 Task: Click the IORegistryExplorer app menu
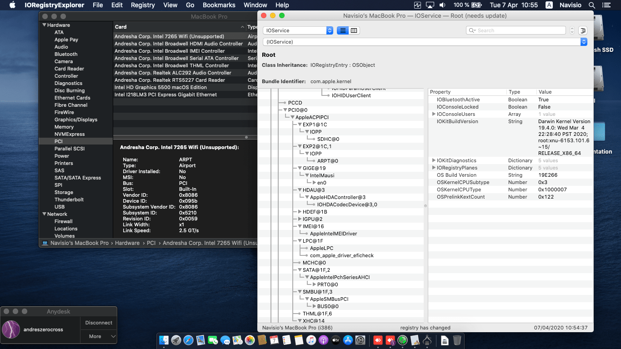[54, 5]
